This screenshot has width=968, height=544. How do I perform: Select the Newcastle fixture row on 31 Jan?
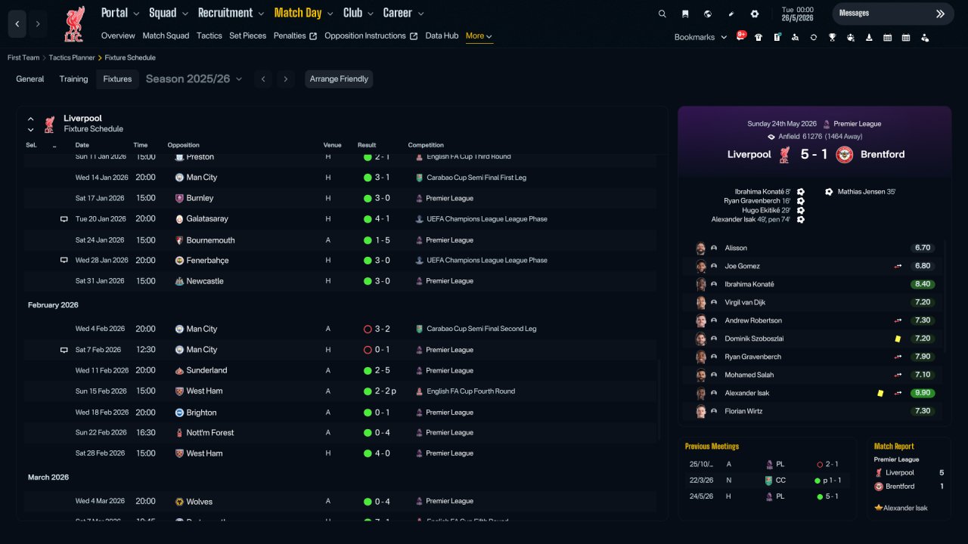[x=340, y=281]
